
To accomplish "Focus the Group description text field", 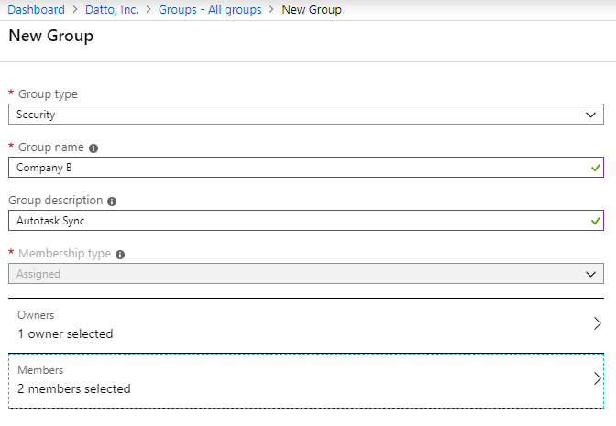I will (293, 221).
